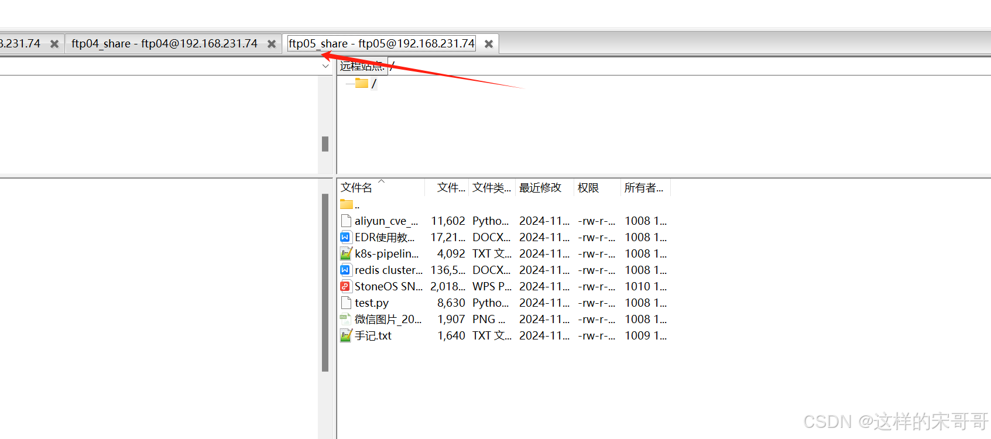Select file name aliyun_cve_...
Viewport: 991px width, 439px height.
tap(386, 221)
